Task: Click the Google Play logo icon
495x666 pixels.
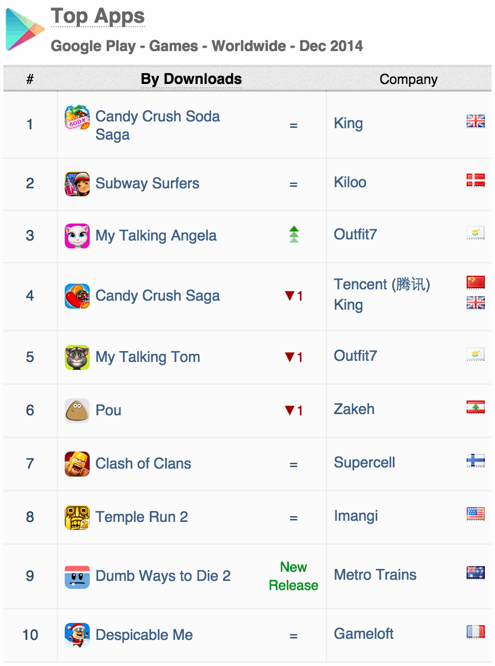Action: tap(25, 29)
